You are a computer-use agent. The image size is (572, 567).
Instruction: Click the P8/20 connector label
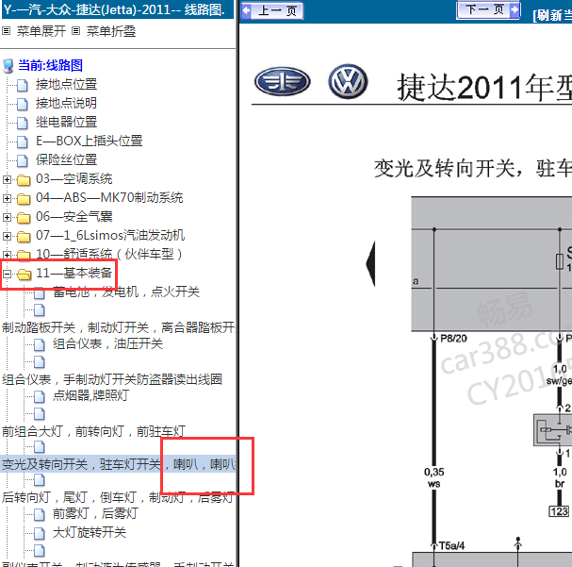(x=453, y=339)
